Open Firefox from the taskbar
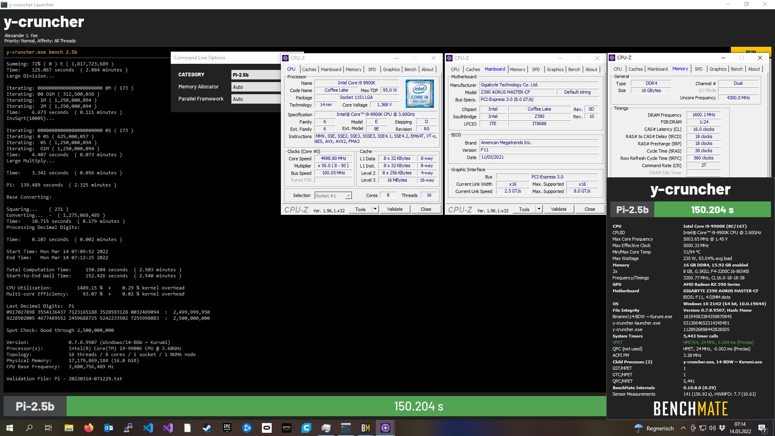 coord(88,428)
